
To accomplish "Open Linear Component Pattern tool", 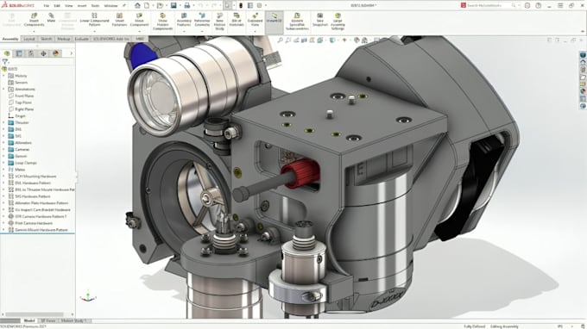I will point(94,20).
